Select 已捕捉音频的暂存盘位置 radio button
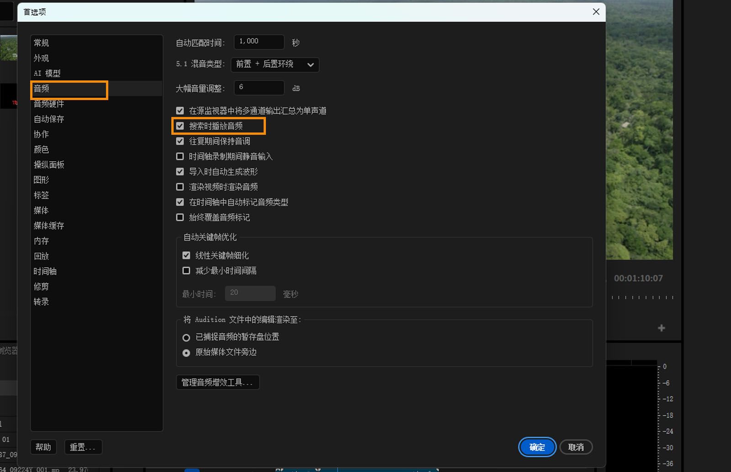Screen dimensions: 731x472 (186, 337)
